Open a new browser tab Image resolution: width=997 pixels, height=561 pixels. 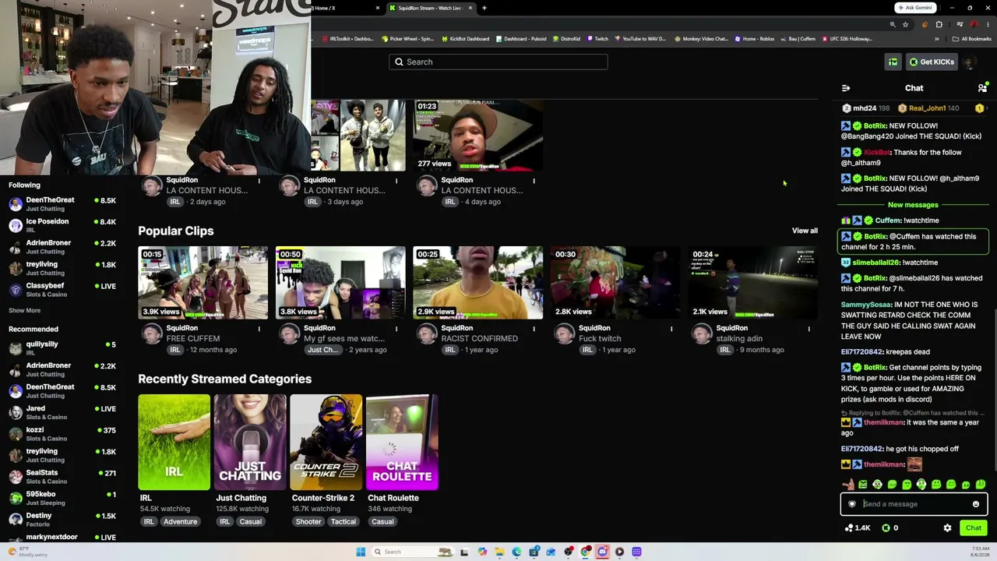pyautogui.click(x=484, y=8)
